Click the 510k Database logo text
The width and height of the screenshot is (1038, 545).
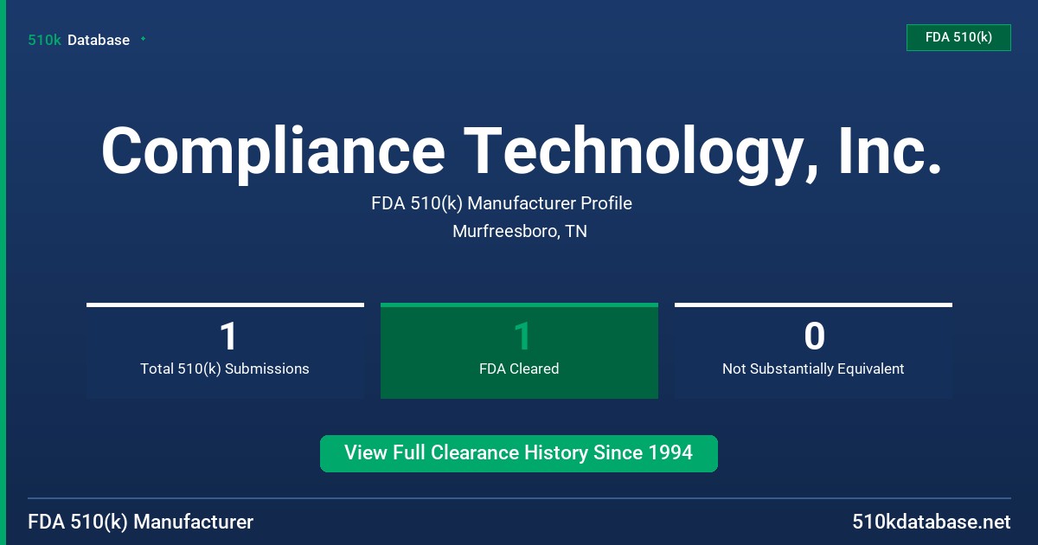79,40
